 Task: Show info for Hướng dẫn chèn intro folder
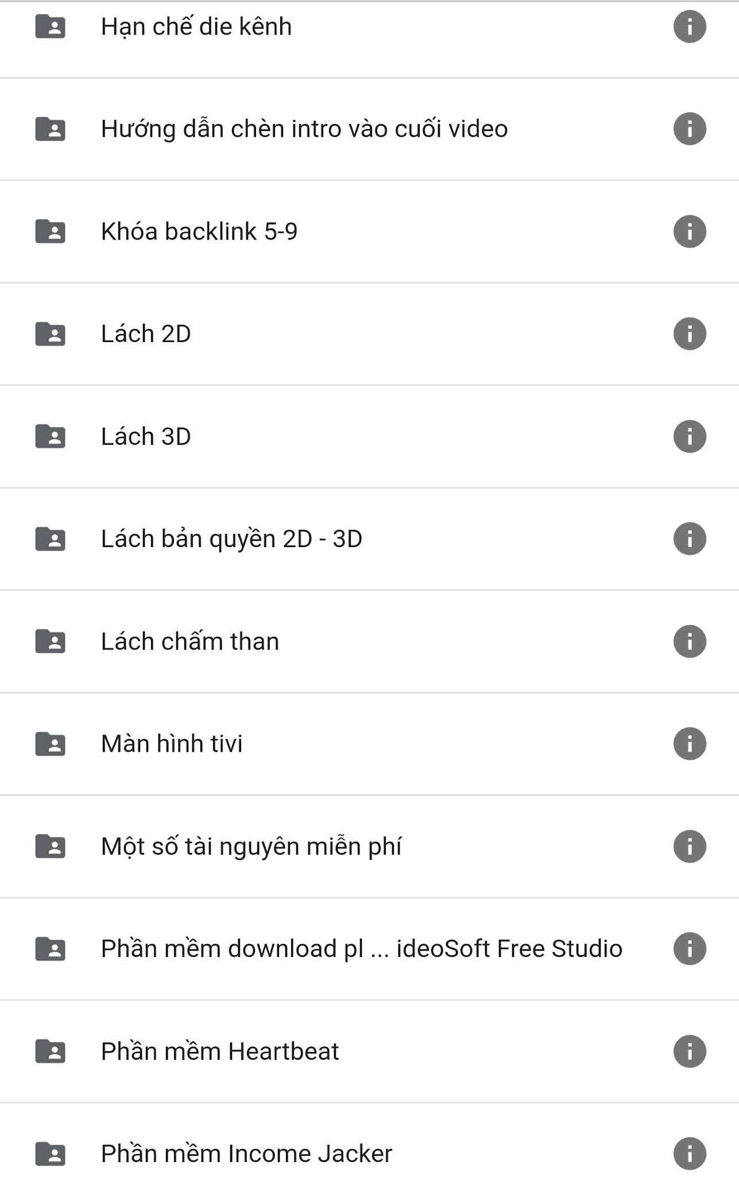(x=689, y=129)
